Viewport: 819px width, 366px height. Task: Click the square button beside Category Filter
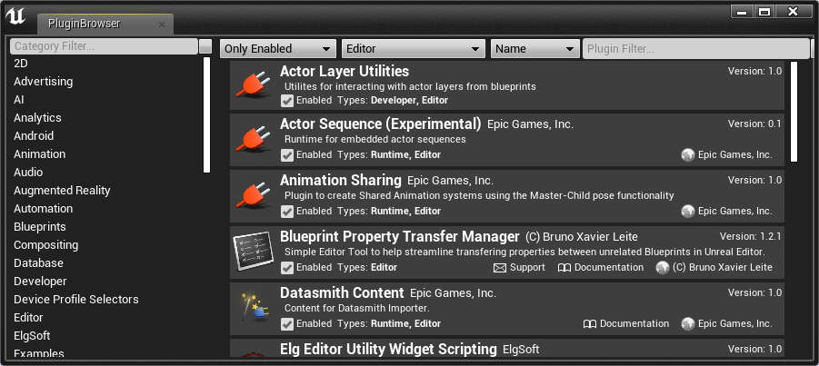(x=205, y=46)
